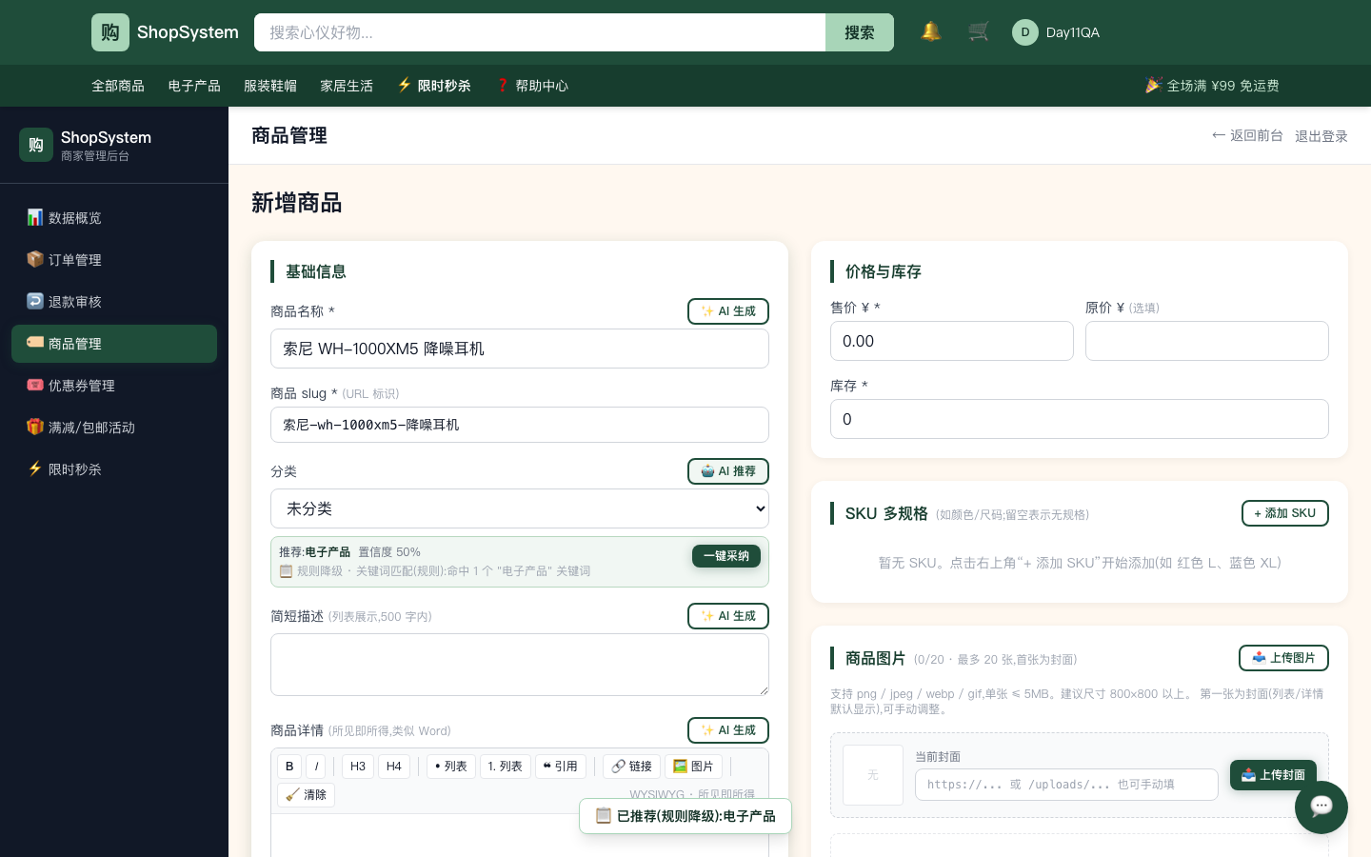Generate product name with AI

pyautogui.click(x=728, y=311)
